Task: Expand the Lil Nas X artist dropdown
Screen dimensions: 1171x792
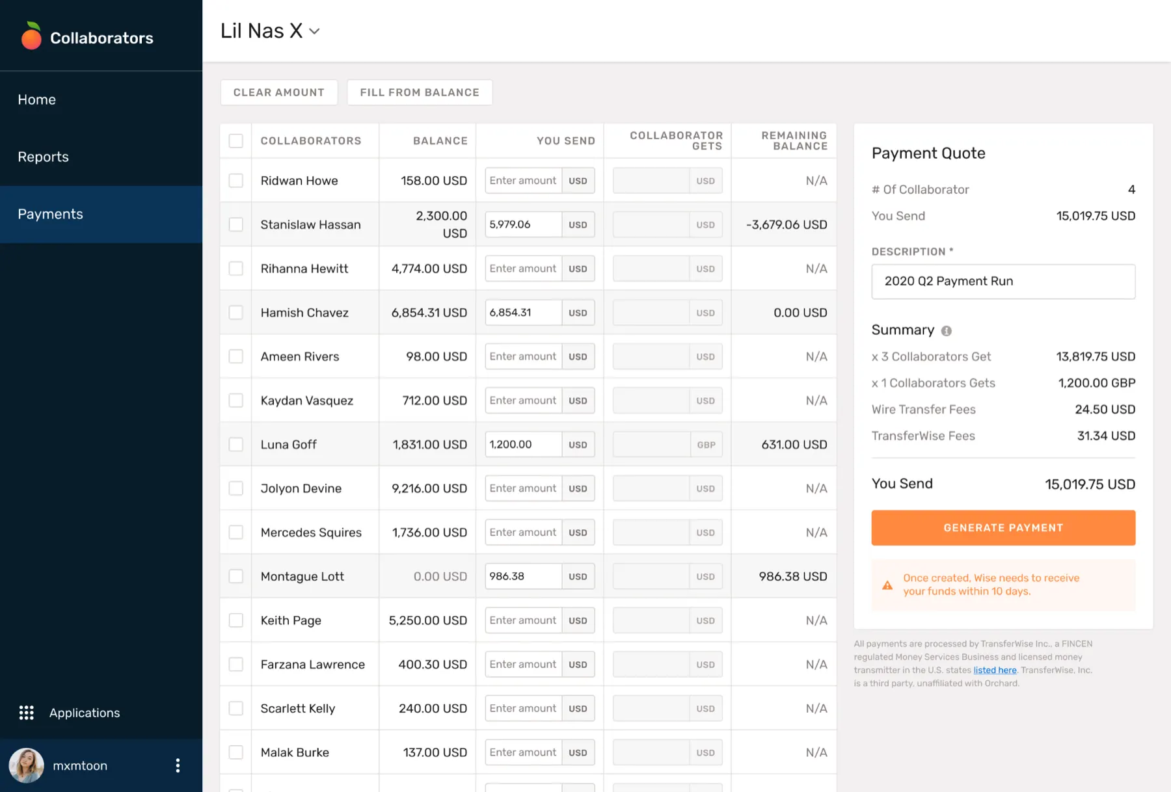Action: (270, 31)
